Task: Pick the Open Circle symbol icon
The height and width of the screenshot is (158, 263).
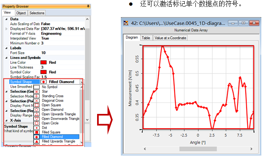Action: pos(36,123)
